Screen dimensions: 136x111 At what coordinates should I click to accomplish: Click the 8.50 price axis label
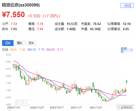coord(8,69)
